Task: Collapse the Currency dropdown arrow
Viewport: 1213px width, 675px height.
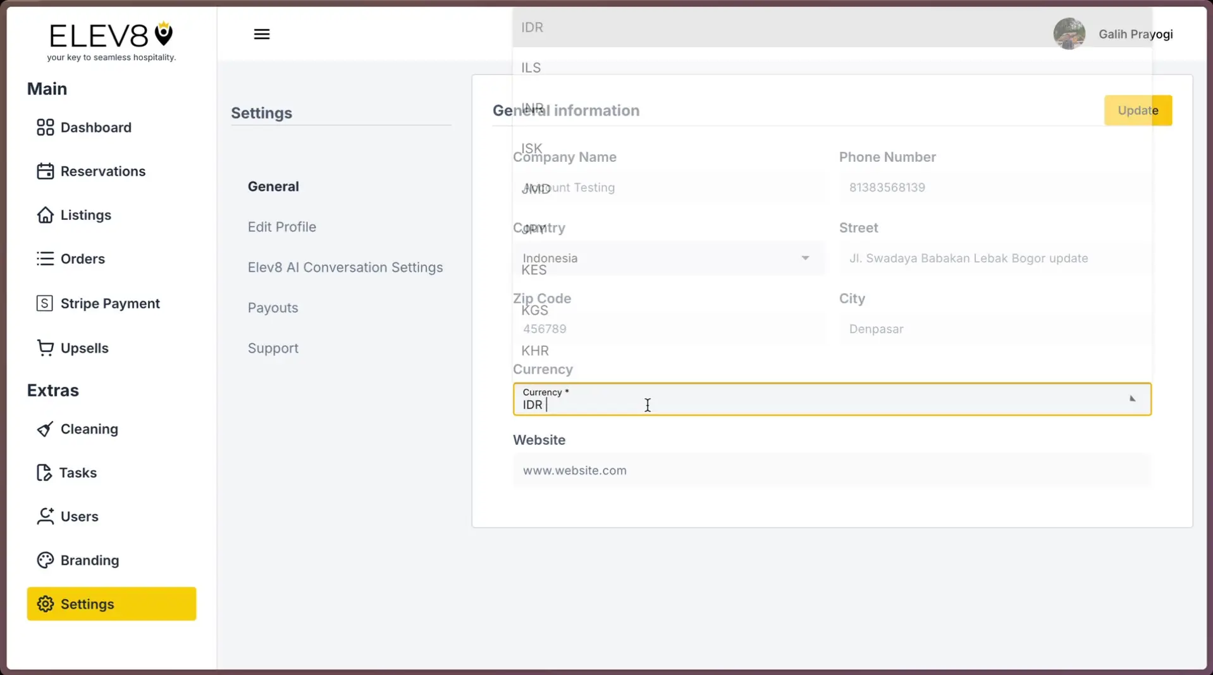Action: (1131, 399)
